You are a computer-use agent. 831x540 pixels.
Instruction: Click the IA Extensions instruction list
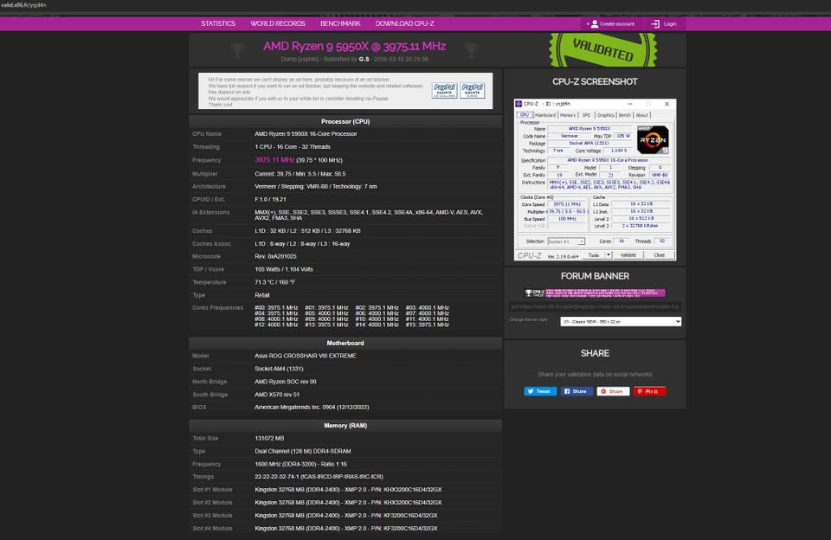pos(369,215)
